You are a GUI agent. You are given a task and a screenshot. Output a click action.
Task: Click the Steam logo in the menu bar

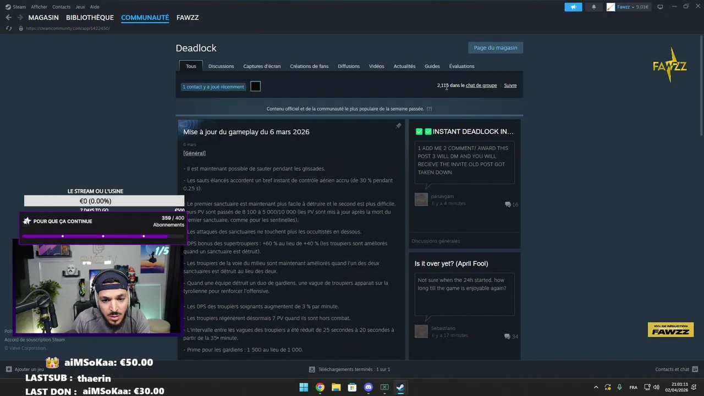pos(8,7)
